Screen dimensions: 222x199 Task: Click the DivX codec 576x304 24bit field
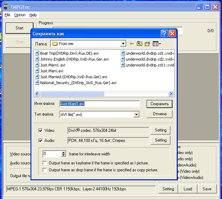point(108,130)
